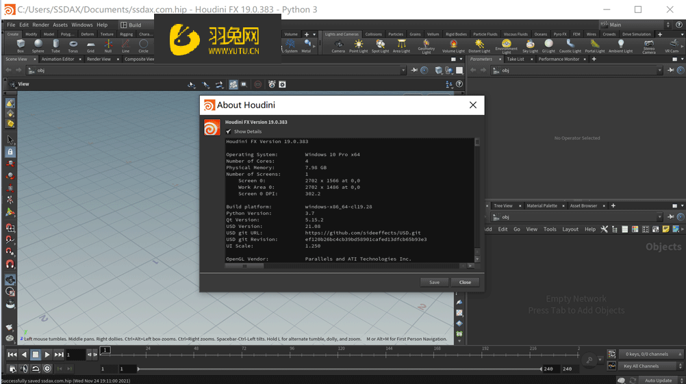Add a Point Light from shelf

click(x=358, y=45)
